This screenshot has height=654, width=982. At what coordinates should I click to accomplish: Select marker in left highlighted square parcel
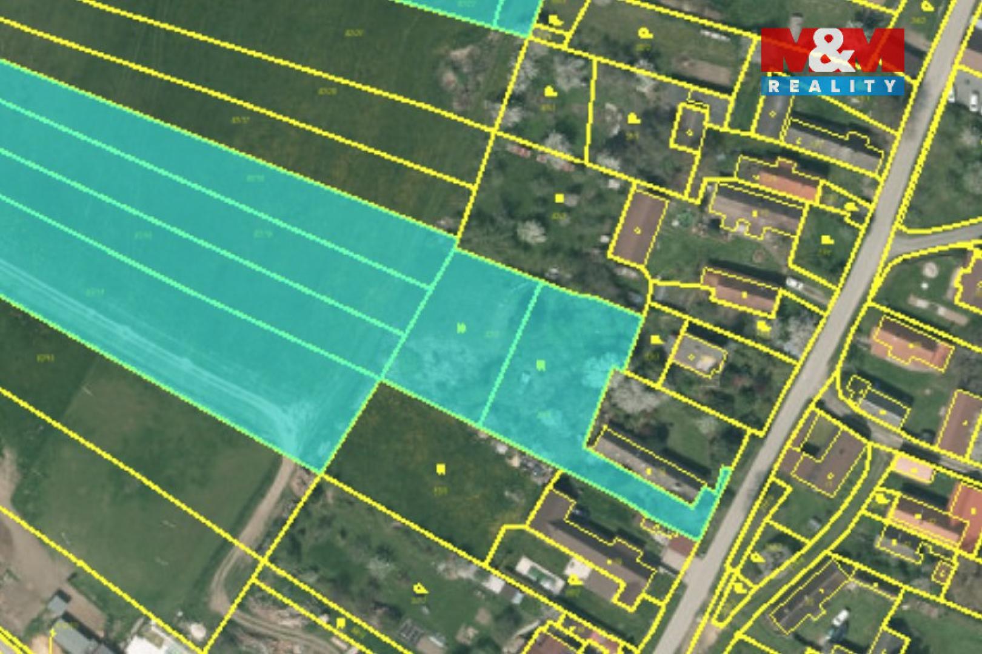click(461, 328)
